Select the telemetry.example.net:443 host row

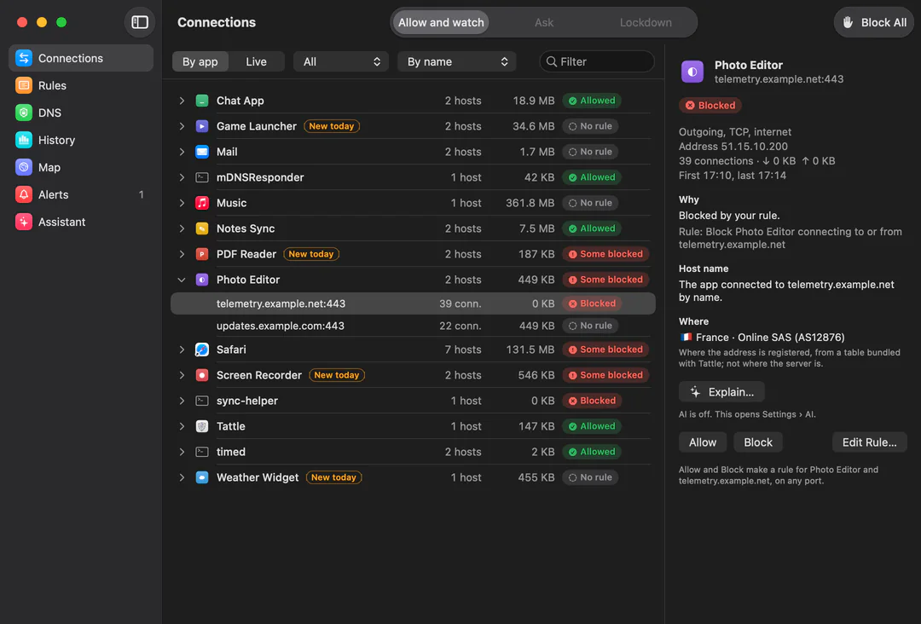click(x=413, y=303)
